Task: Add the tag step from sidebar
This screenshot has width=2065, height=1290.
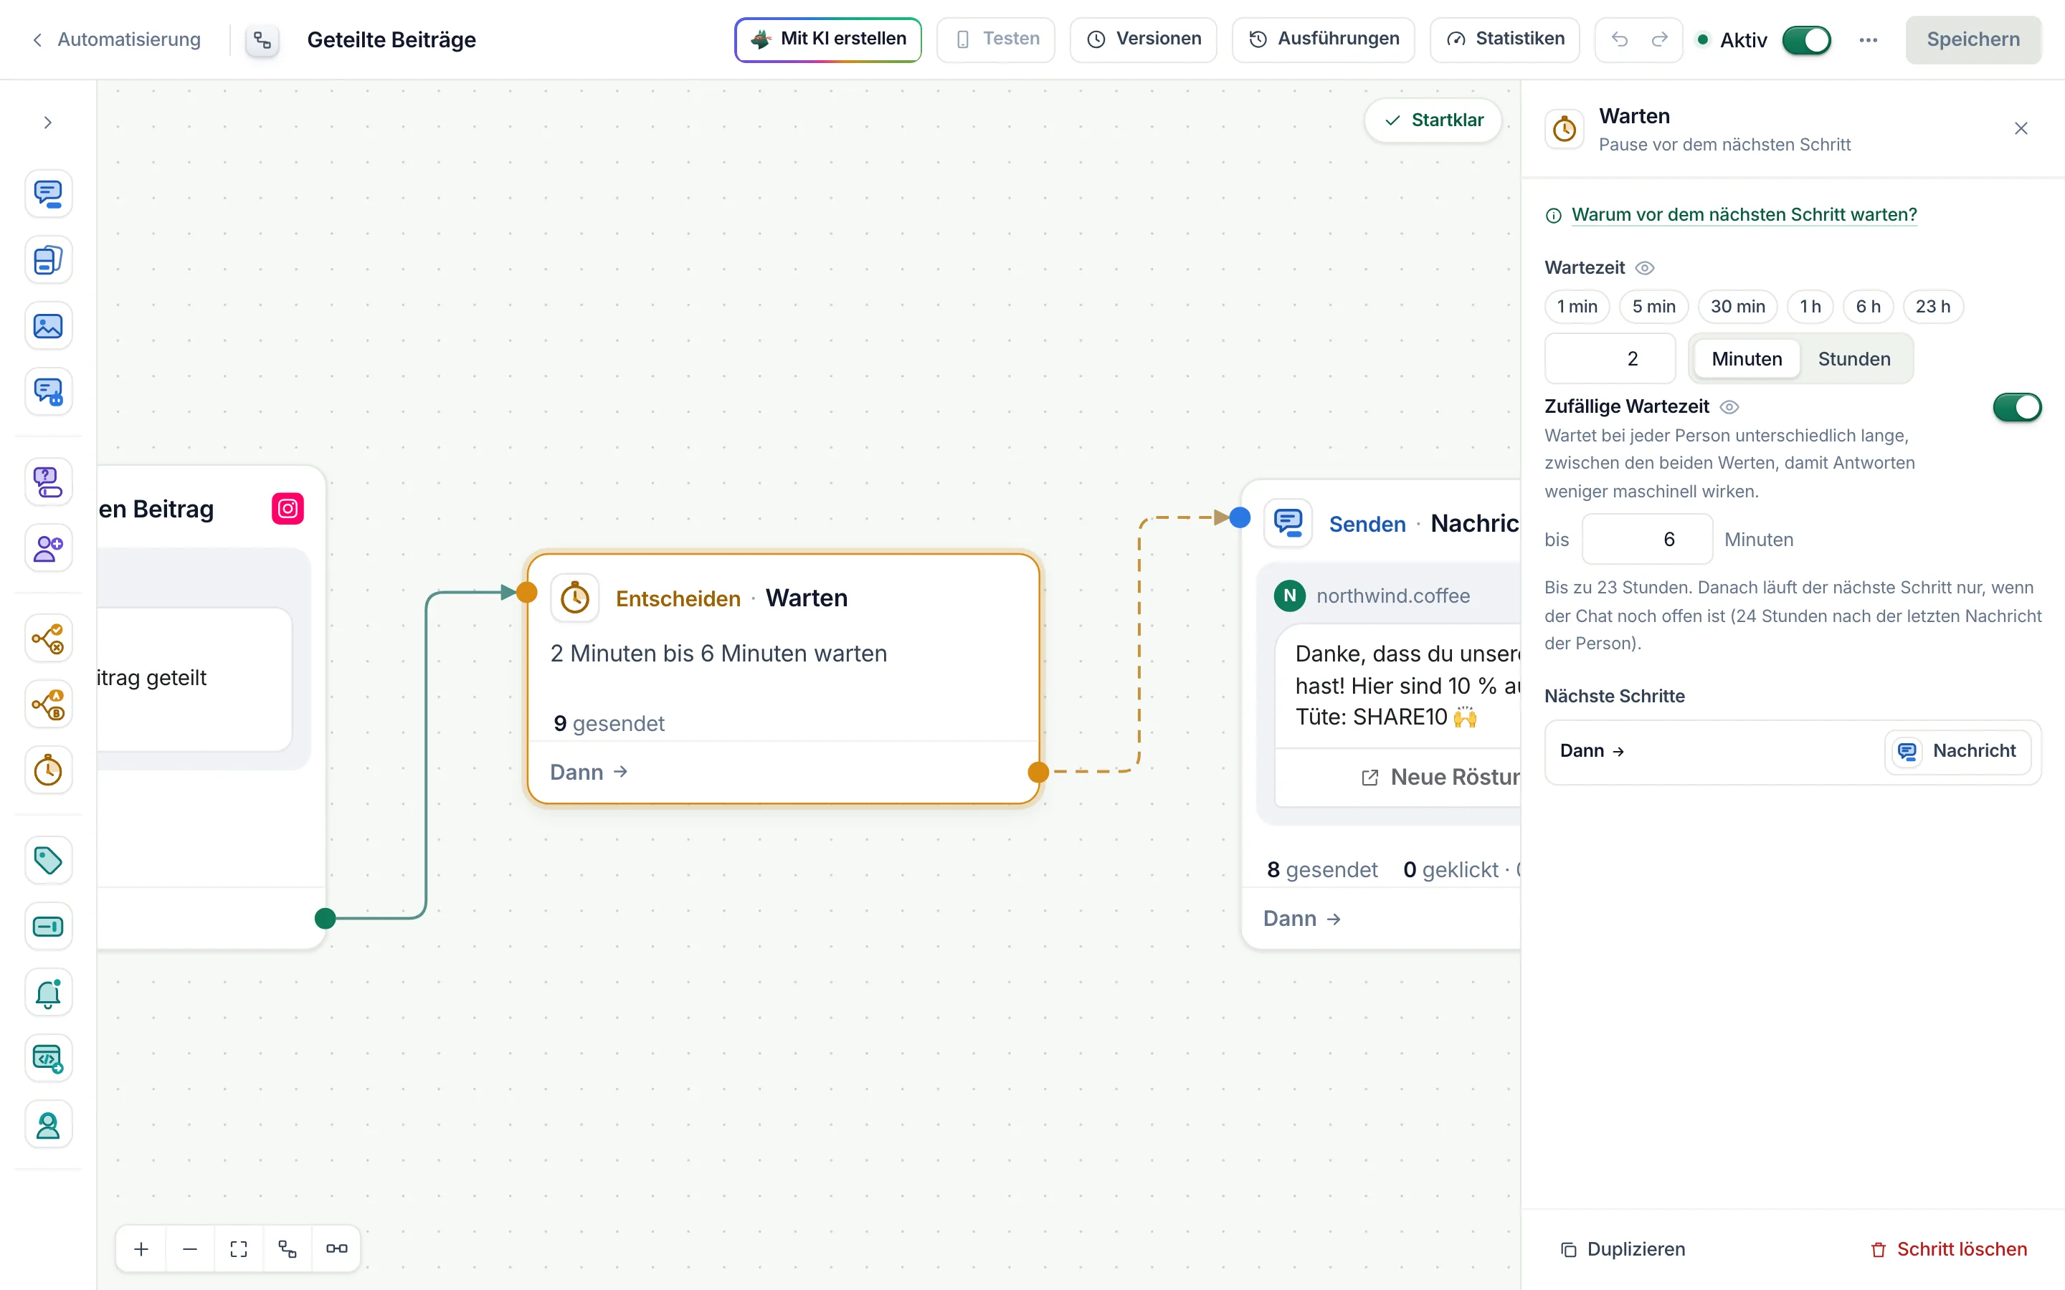Action: click(x=48, y=860)
